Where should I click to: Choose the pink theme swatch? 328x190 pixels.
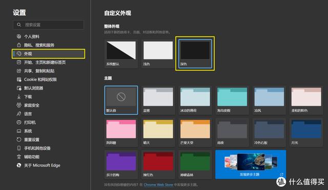click(x=121, y=132)
